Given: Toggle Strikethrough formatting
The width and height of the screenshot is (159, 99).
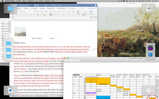Looking at the screenshot, I should point(29,15).
